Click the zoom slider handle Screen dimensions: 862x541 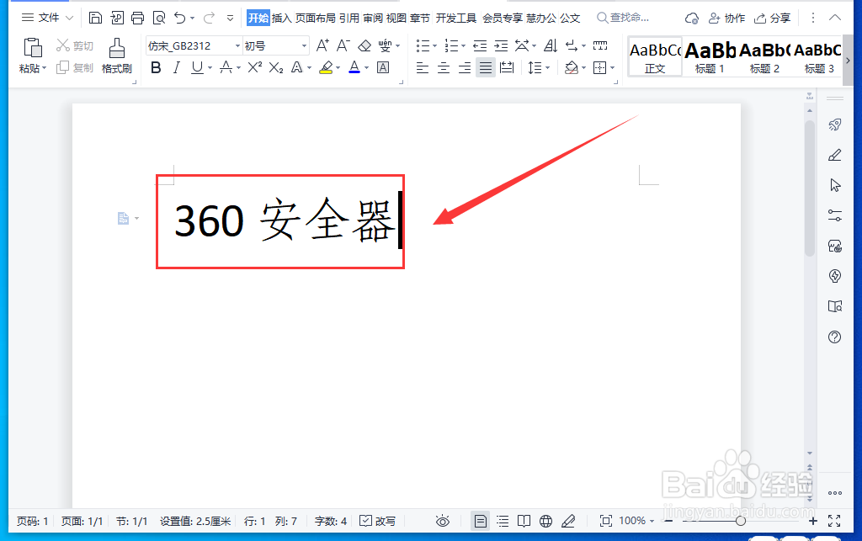[x=741, y=521]
